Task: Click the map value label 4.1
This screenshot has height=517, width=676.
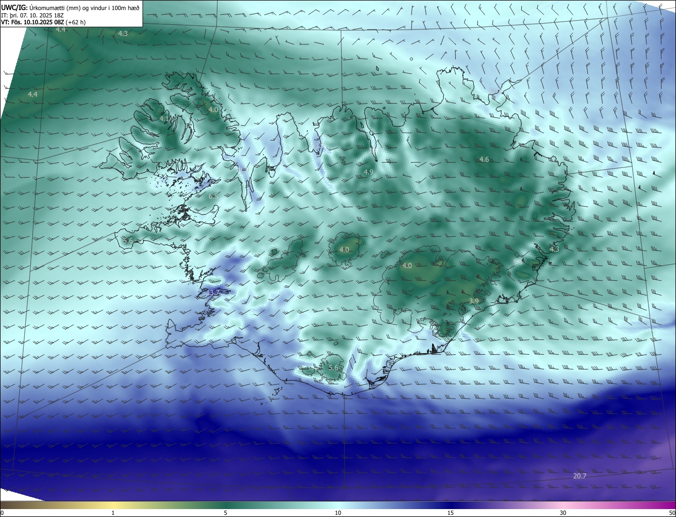Action: 164,119
